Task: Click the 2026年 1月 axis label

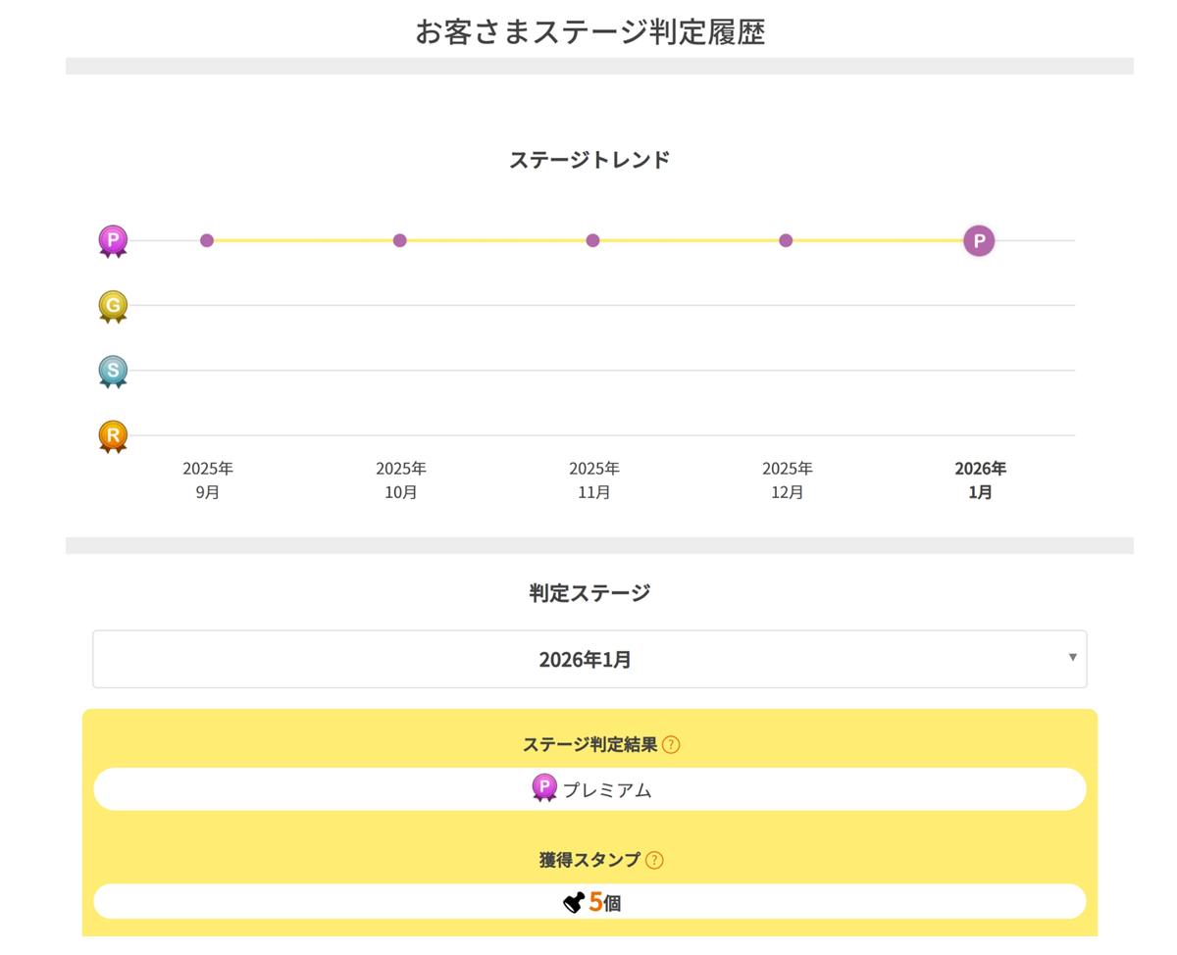Action: (x=980, y=480)
